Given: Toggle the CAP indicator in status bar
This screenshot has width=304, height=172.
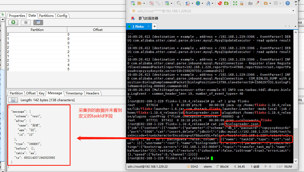Looking at the screenshot, I should (280, 167).
